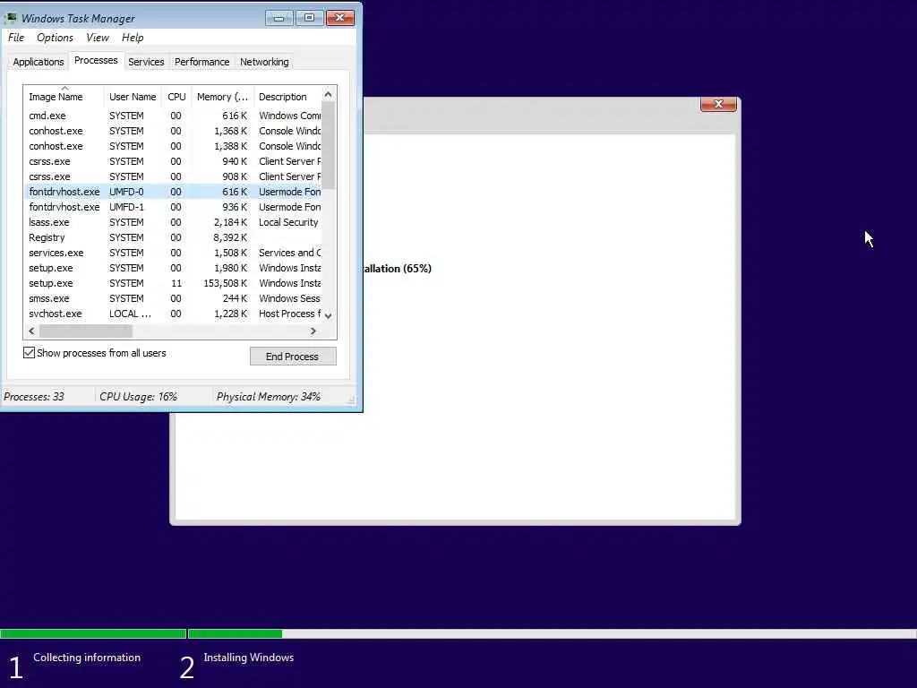Click the Installing Windows step label
Image resolution: width=917 pixels, height=688 pixels.
click(x=249, y=658)
